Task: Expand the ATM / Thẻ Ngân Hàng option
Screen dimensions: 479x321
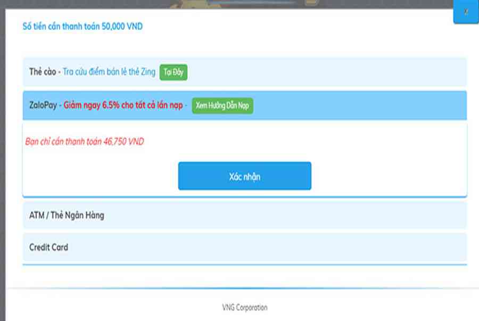Action: (245, 215)
